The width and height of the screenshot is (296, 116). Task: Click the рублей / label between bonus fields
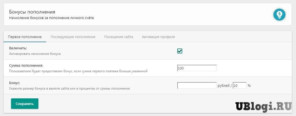click(225, 86)
